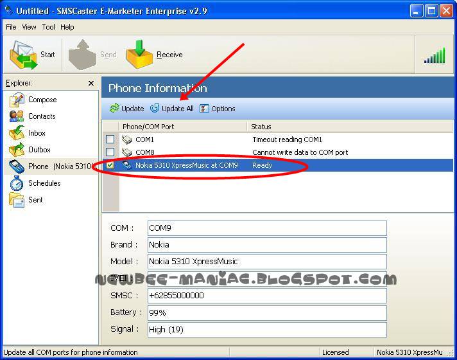Click the COM8 port connector icon
This screenshot has width=457, height=360.
(x=127, y=152)
